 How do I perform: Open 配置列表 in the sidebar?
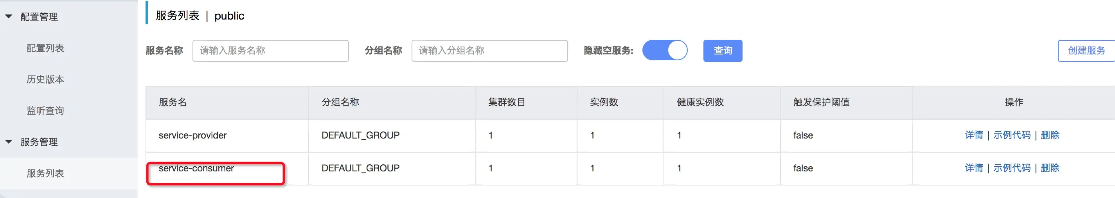45,48
